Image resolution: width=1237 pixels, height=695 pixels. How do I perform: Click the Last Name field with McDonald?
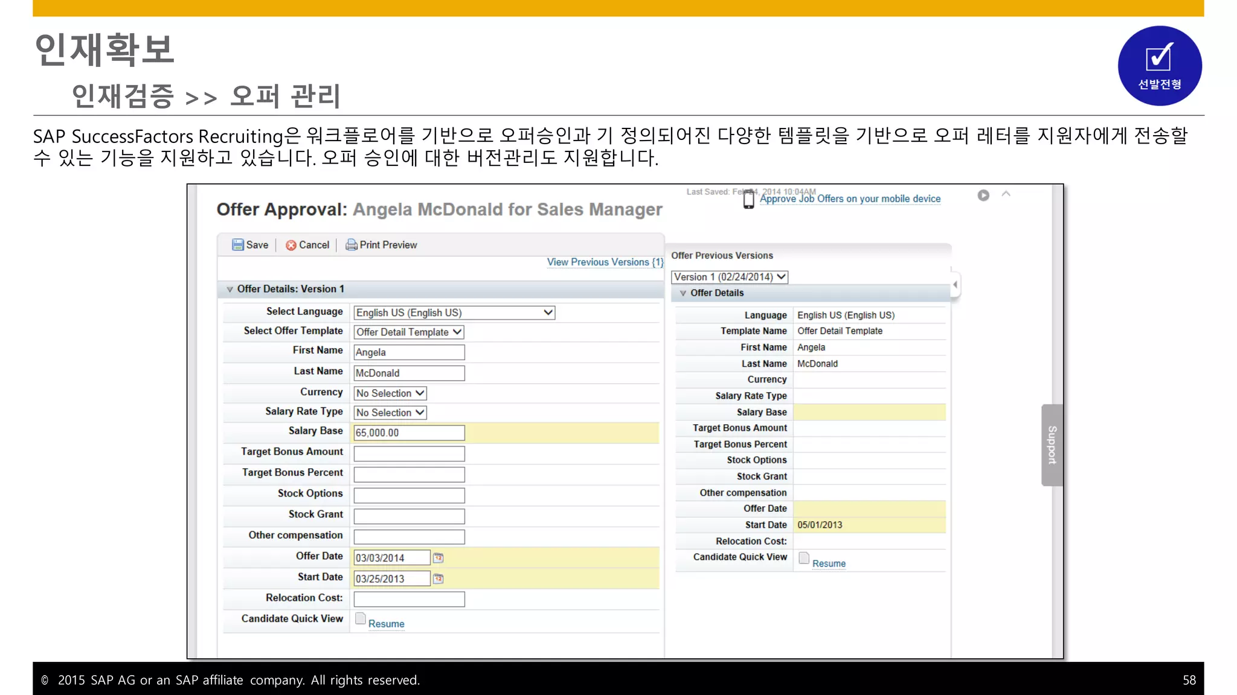pyautogui.click(x=409, y=373)
